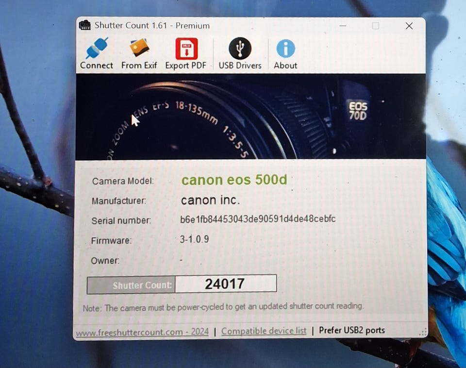Click the Shutter Count app icon in title bar
This screenshot has height=368, width=466.
pyautogui.click(x=84, y=25)
